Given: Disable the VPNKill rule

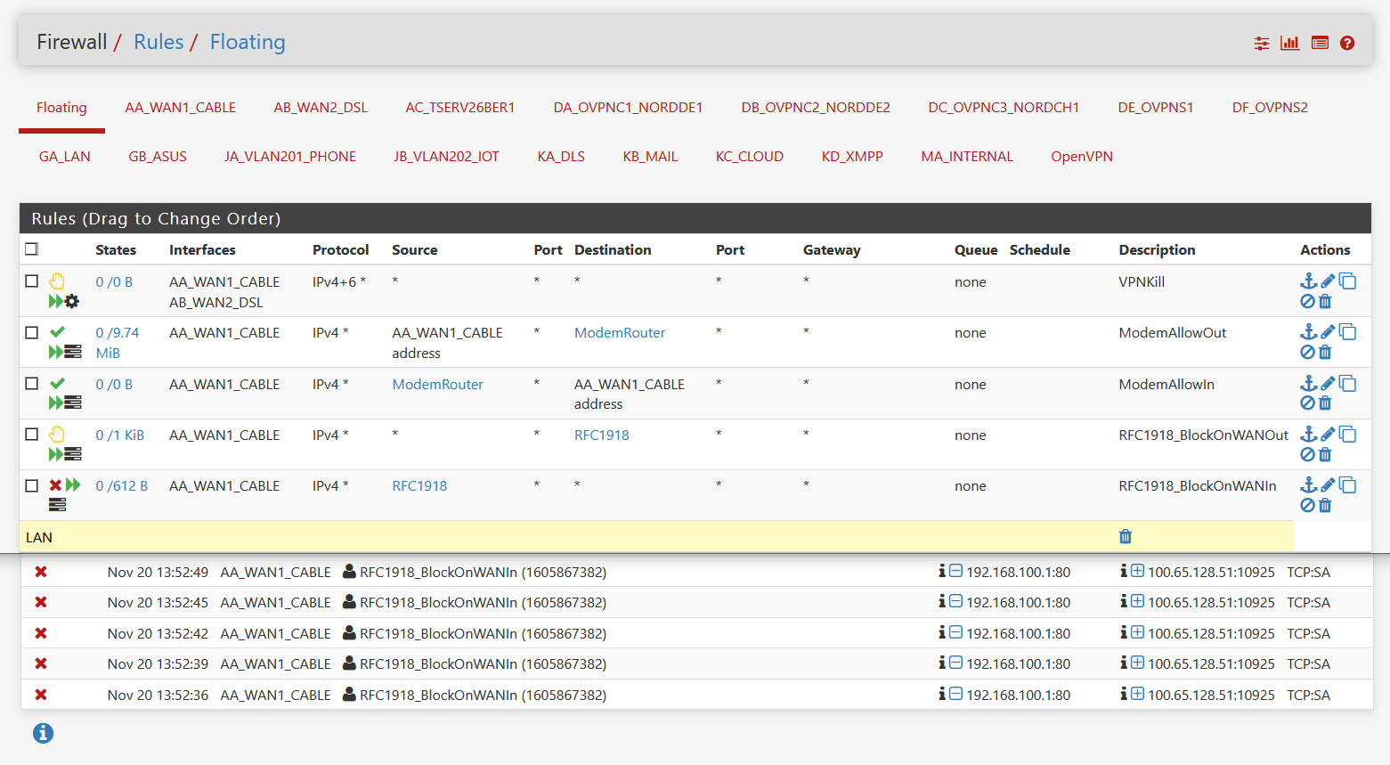Looking at the screenshot, I should coord(1307,302).
